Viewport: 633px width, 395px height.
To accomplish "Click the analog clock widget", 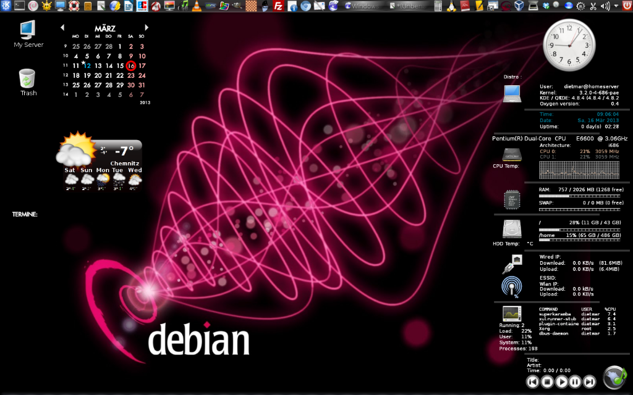I will (569, 45).
